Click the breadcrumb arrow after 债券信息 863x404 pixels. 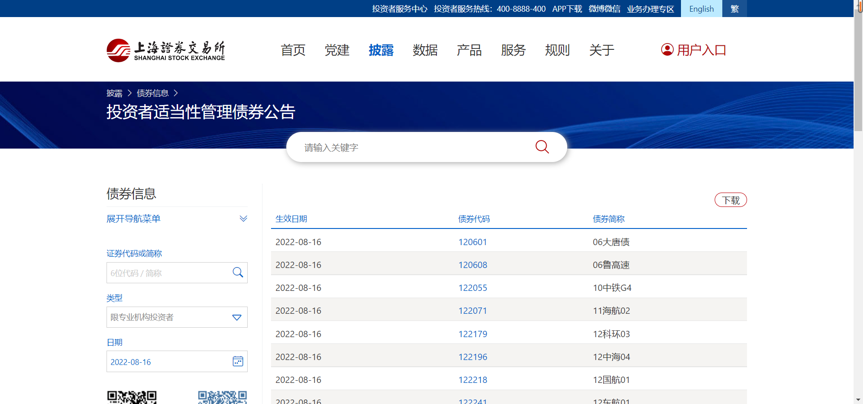click(x=176, y=93)
